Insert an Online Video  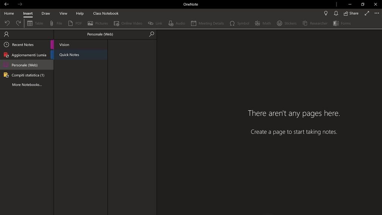(128, 23)
